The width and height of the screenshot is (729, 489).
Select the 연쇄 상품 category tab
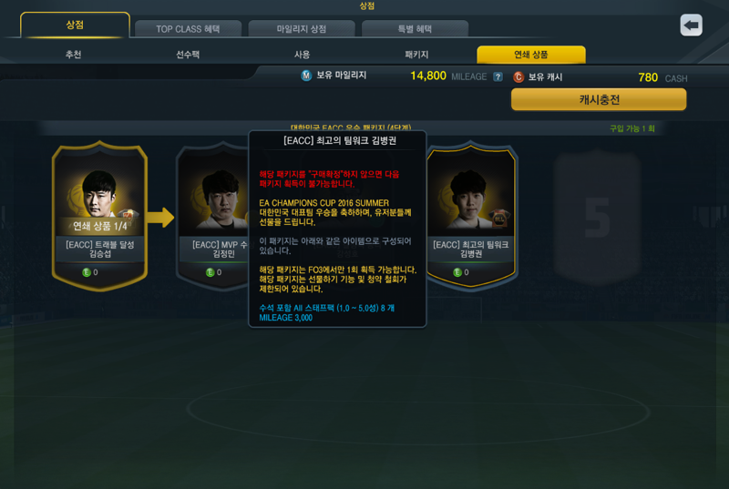[531, 55]
